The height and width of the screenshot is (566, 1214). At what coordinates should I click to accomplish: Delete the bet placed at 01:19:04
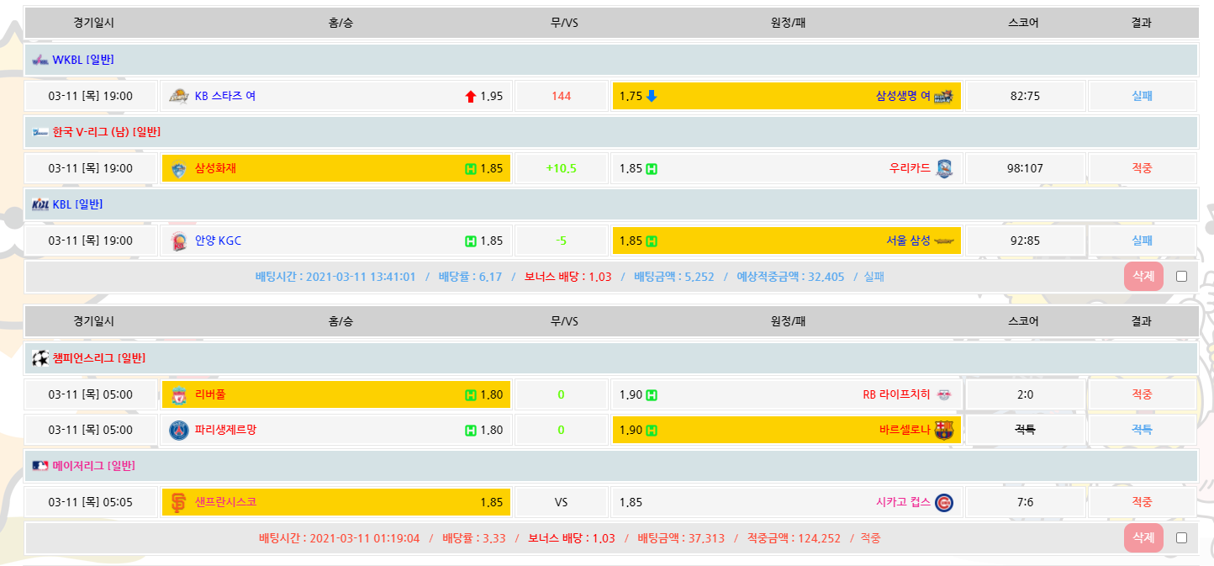tap(1143, 538)
